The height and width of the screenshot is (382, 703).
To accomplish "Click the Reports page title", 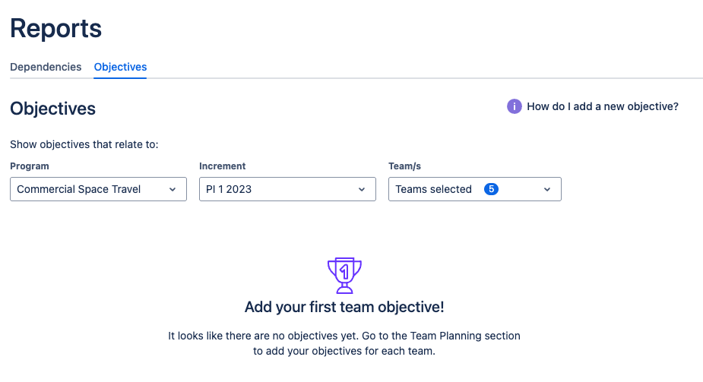I will 55,28.
